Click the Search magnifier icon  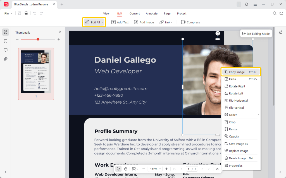point(275,13)
